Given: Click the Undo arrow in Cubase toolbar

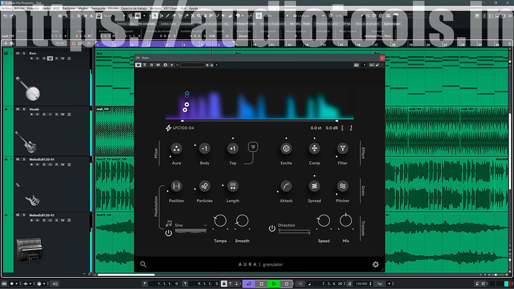Looking at the screenshot, I should click(5, 16).
